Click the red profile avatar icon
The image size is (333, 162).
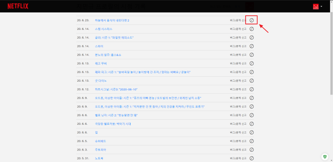click(316, 7)
